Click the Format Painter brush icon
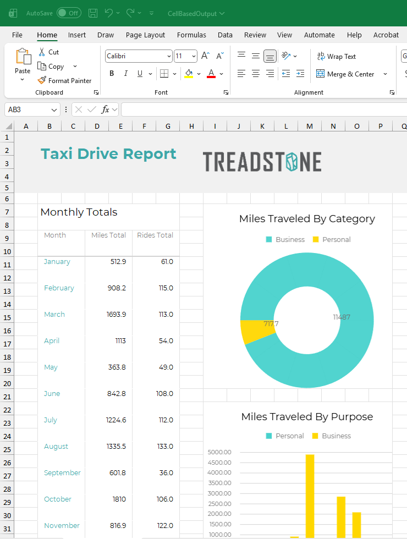Screen dimensions: 407x539 [x=42, y=80]
